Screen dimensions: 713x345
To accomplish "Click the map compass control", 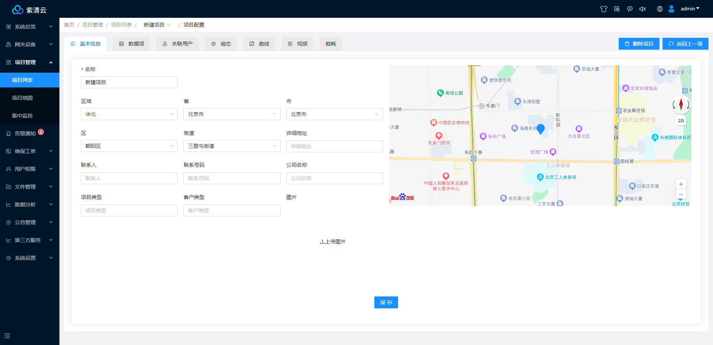I will [681, 105].
